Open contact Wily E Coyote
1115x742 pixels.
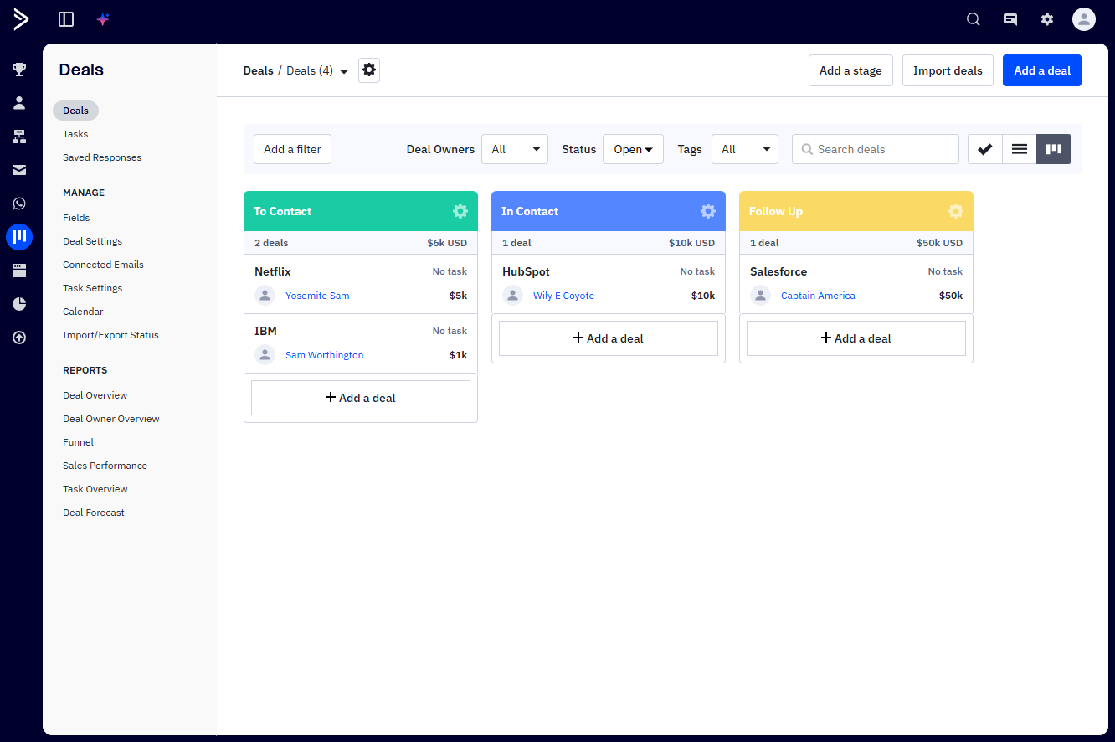coord(563,295)
